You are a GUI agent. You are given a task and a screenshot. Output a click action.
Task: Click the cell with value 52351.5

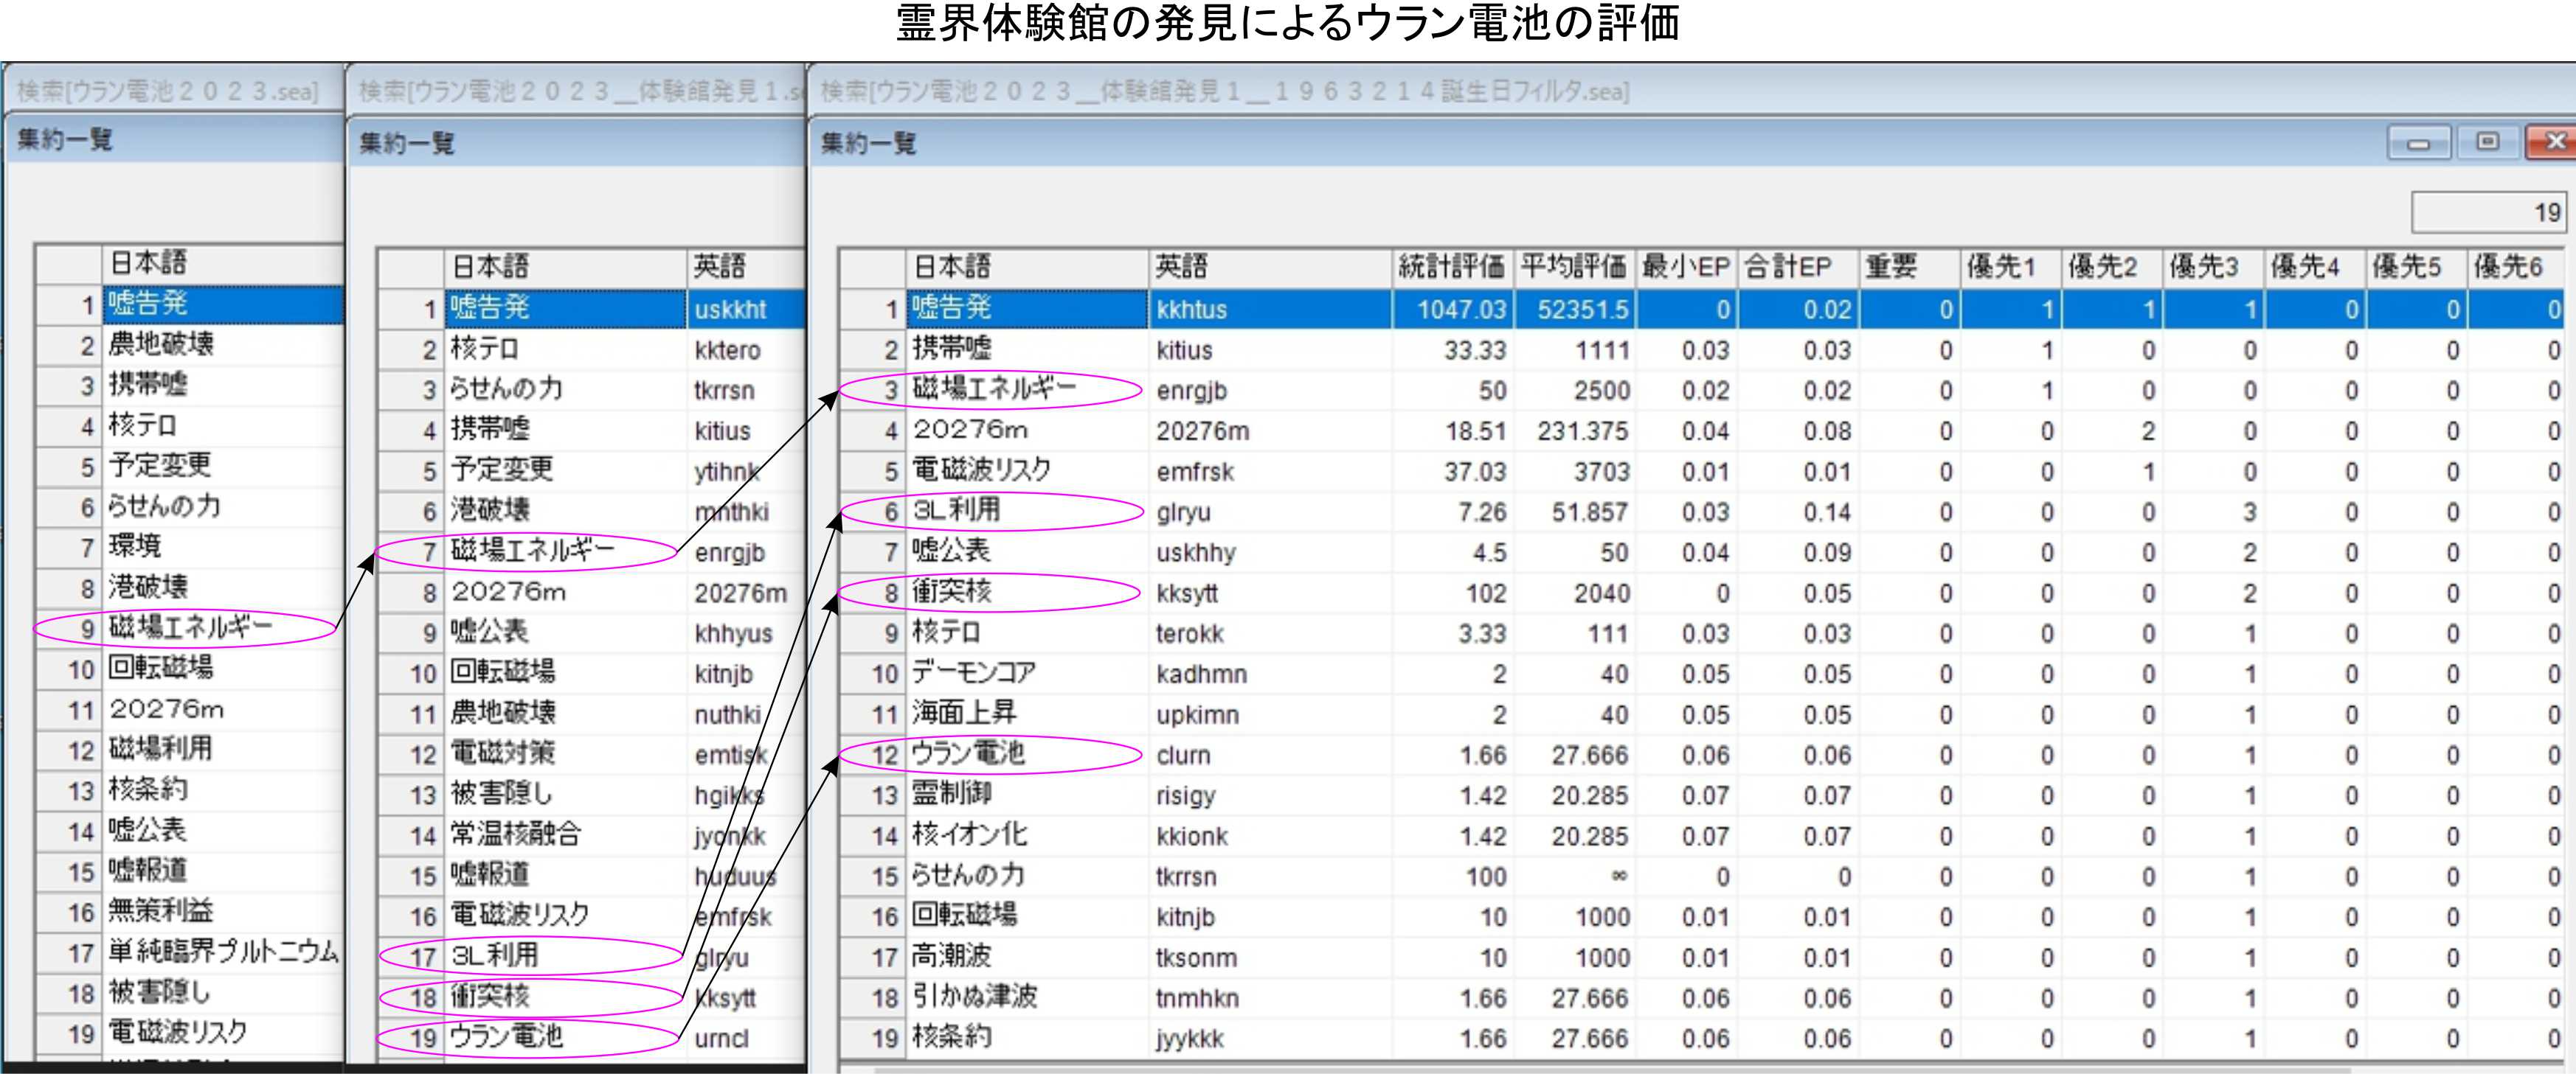(x=1574, y=309)
